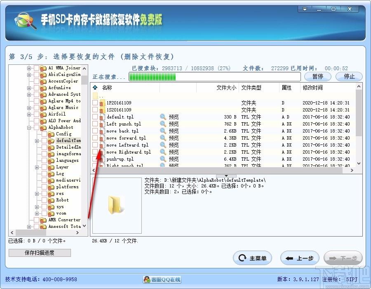Click the 保存扫描进度 button

pyautogui.click(x=40, y=253)
